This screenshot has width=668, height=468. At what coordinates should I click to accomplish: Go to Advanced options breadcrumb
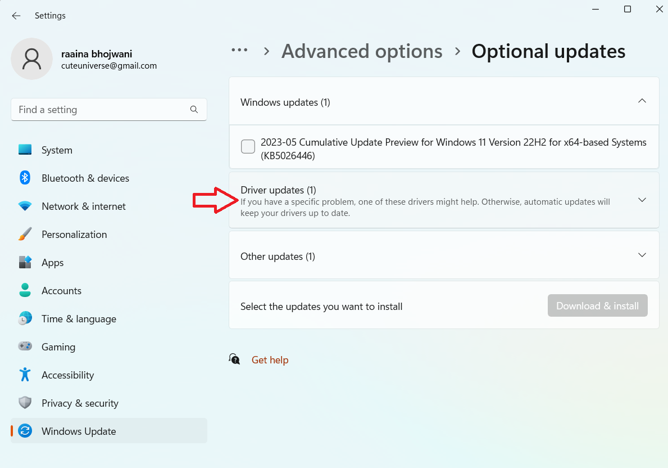(x=362, y=51)
